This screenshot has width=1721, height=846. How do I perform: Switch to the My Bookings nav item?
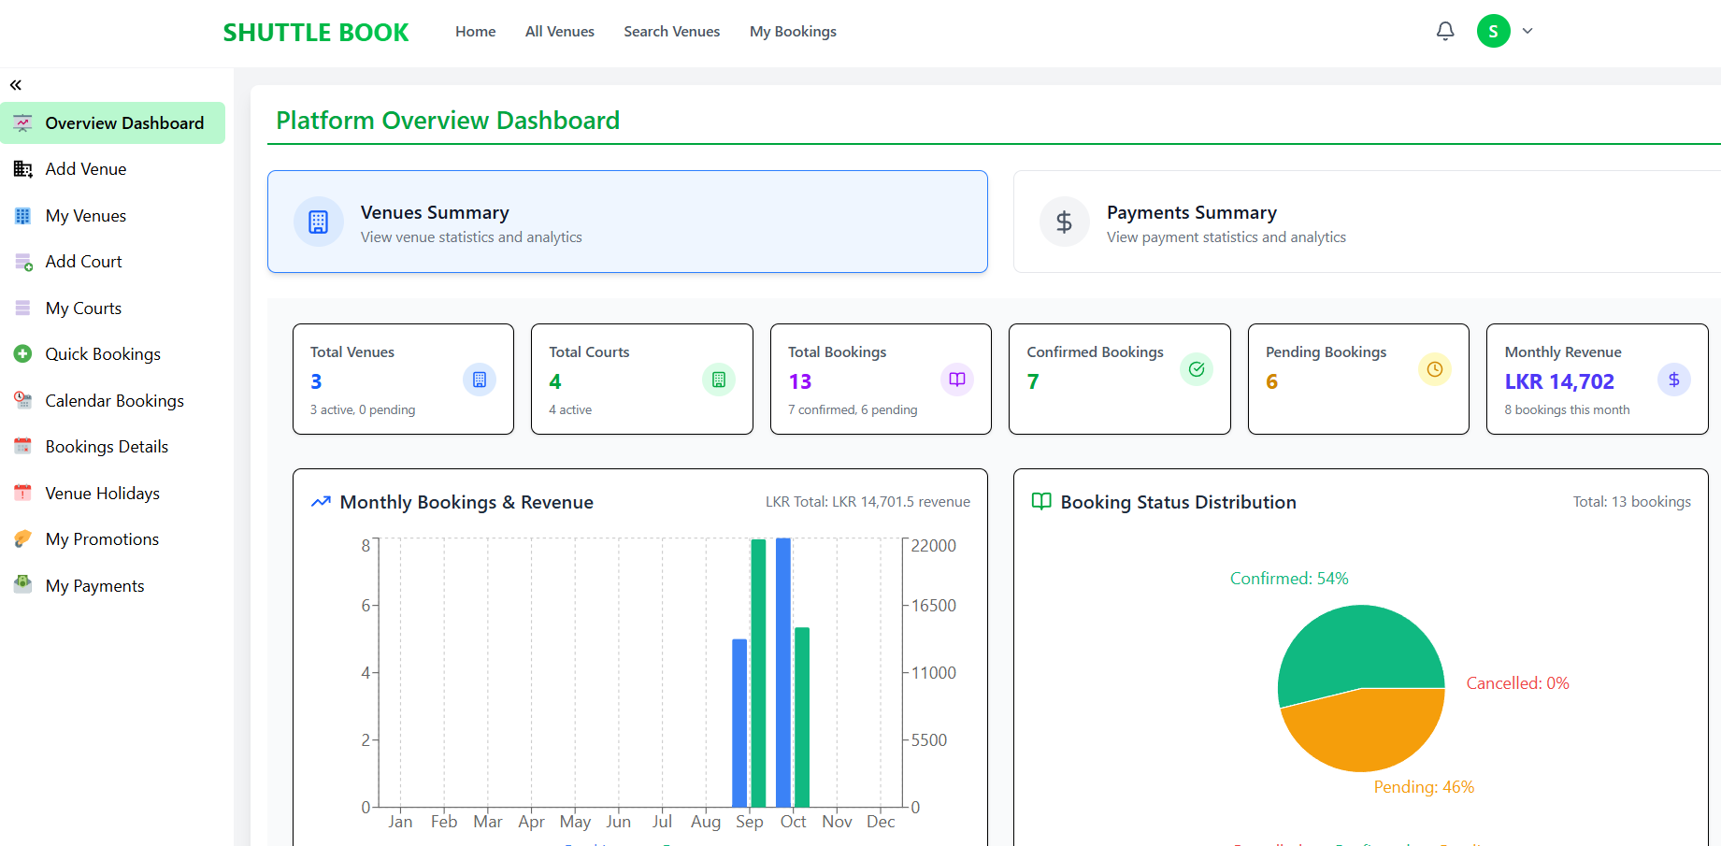[793, 31]
